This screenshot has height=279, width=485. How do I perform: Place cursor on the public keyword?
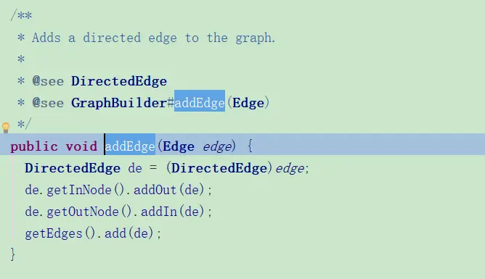[x=34, y=146]
